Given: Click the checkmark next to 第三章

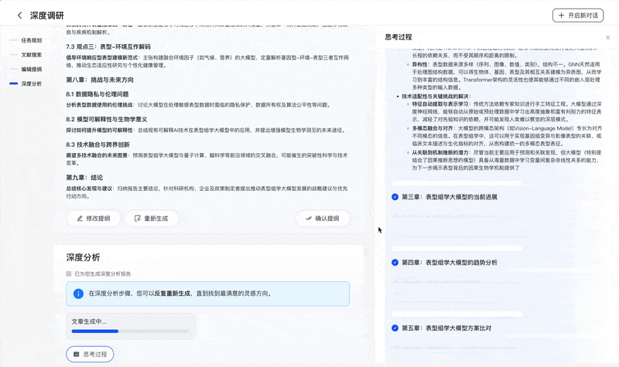Looking at the screenshot, I should 395,197.
